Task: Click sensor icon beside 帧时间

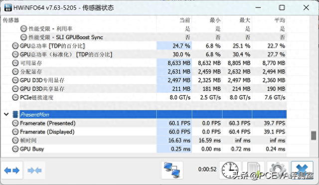Action: (x=15, y=140)
